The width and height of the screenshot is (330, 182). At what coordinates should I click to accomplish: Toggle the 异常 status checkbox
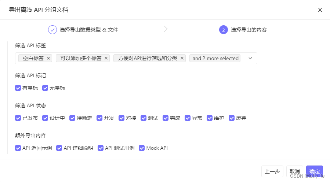188,118
